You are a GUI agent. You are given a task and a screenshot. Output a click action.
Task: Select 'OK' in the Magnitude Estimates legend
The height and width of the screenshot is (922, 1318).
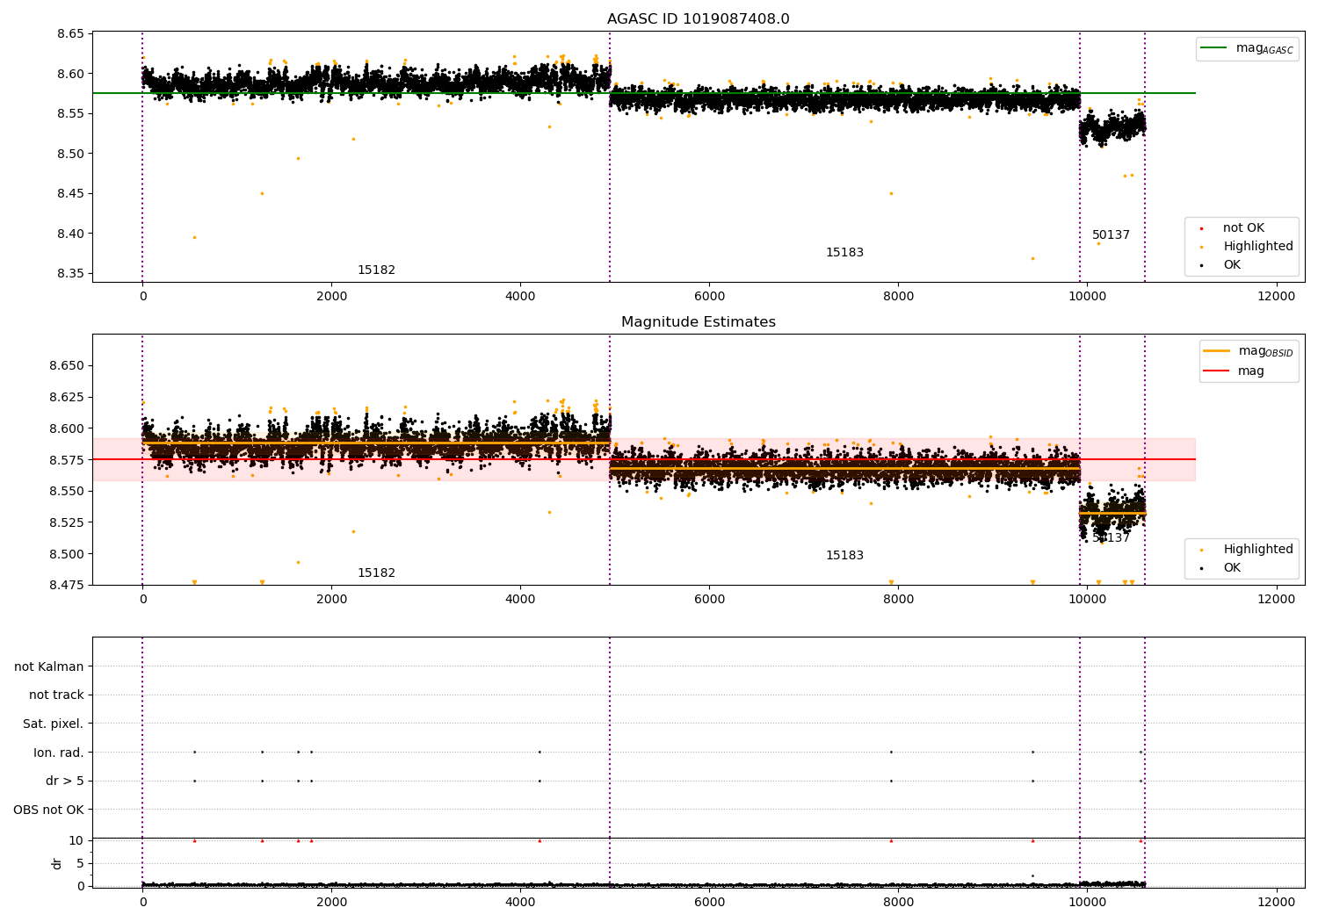pos(1232,568)
